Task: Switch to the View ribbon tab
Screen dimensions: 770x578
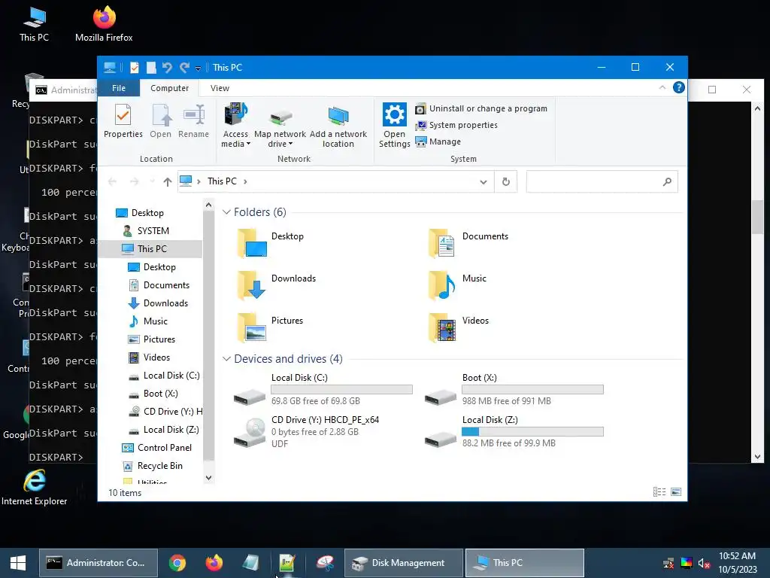Action: click(x=220, y=88)
